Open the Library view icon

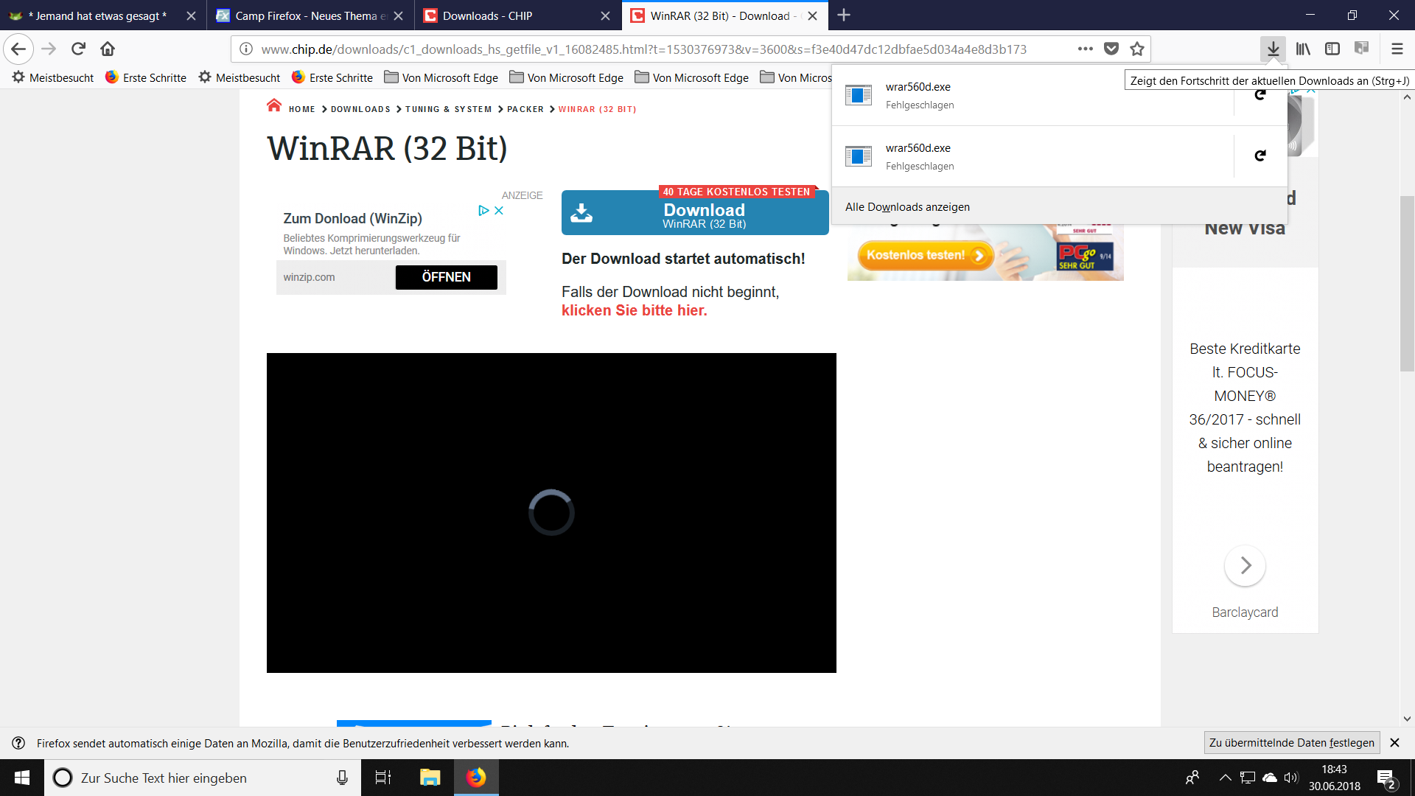point(1303,49)
